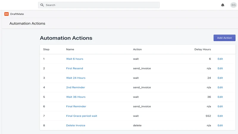This screenshot has width=238, height=134.
Task: Select the send_invoice cell for Final Reminder
Action: click(142, 106)
